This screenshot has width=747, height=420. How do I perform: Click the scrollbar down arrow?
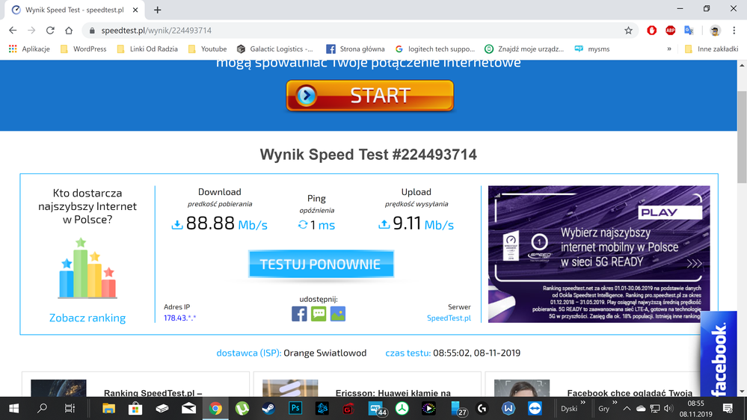(x=742, y=392)
